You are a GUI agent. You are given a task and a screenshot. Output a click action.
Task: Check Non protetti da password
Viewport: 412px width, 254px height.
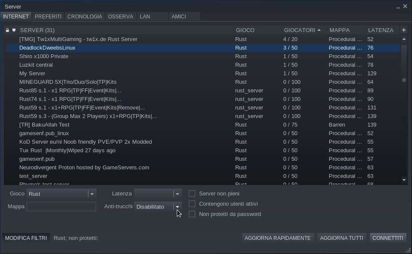(x=192, y=214)
